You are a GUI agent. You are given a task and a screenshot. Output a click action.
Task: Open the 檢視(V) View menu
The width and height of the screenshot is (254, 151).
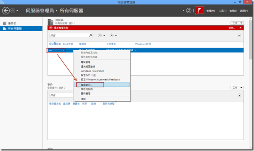pyautogui.click(x=233, y=11)
